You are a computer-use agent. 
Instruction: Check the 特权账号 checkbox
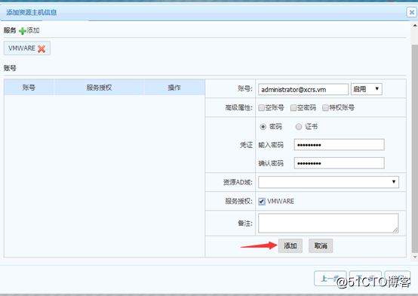click(x=325, y=107)
